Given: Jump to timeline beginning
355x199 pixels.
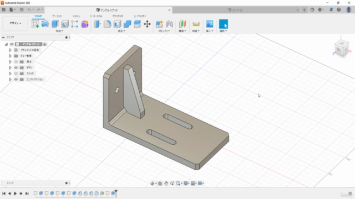Looking at the screenshot, I should tap(4, 193).
